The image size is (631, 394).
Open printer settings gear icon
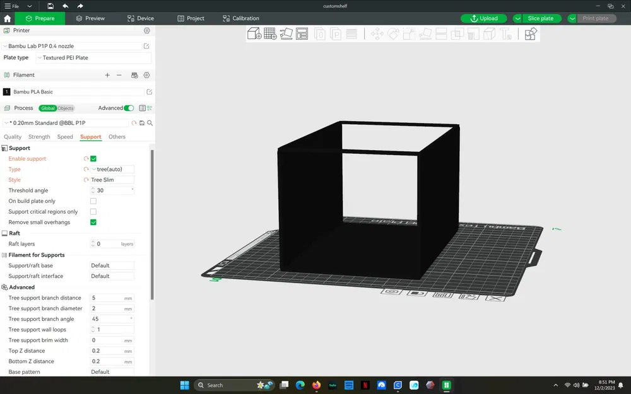(147, 30)
